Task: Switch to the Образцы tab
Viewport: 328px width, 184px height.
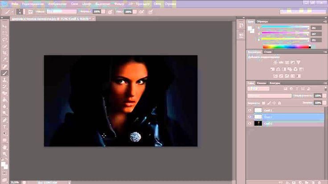Action: (262, 21)
